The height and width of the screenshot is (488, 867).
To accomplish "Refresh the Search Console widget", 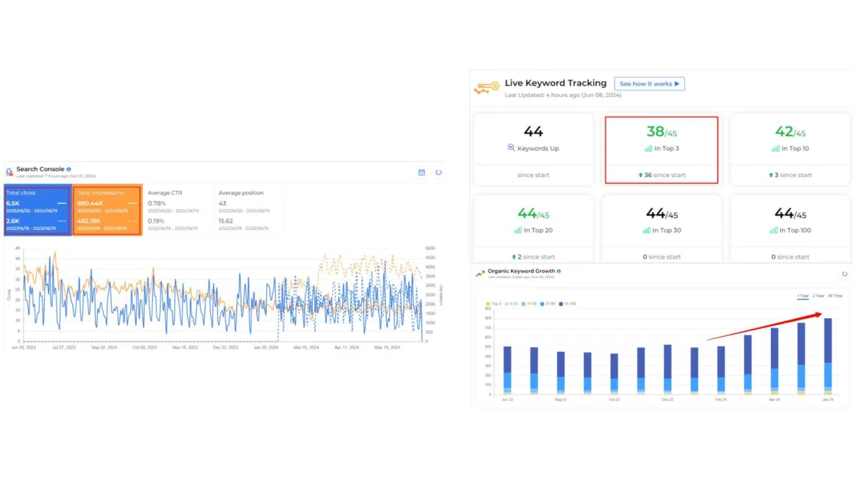I will 439,172.
